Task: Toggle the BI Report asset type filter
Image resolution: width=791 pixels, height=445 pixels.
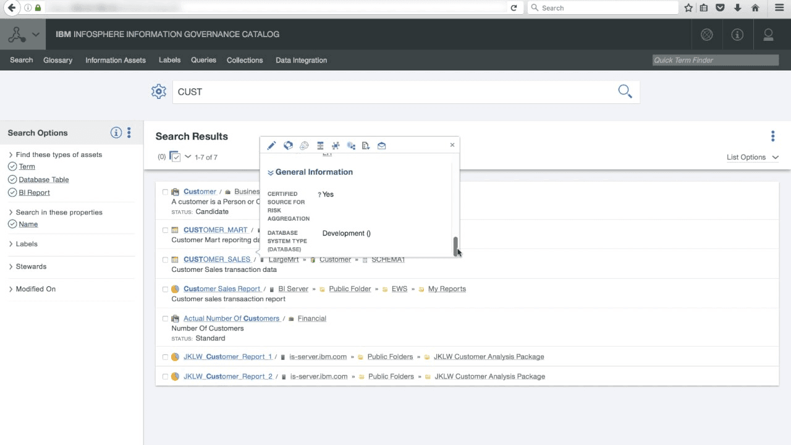Action: tap(12, 192)
